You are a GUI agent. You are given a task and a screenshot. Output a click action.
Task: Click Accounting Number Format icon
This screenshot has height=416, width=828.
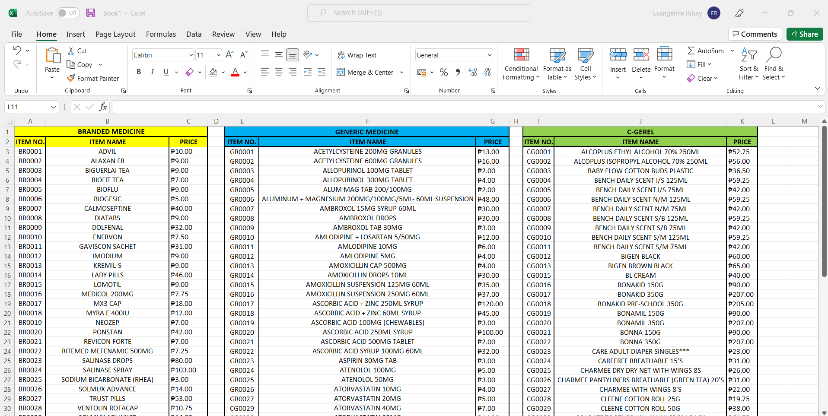pos(422,72)
